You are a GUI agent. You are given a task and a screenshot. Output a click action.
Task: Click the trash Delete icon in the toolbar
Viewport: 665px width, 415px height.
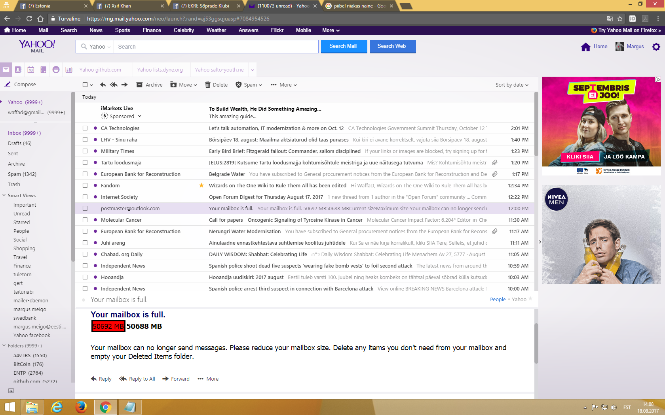pos(208,85)
